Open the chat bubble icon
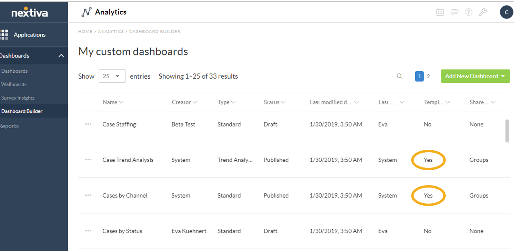 point(454,12)
